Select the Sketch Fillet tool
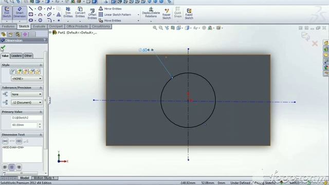The height and width of the screenshot is (185, 329). tap(49, 21)
